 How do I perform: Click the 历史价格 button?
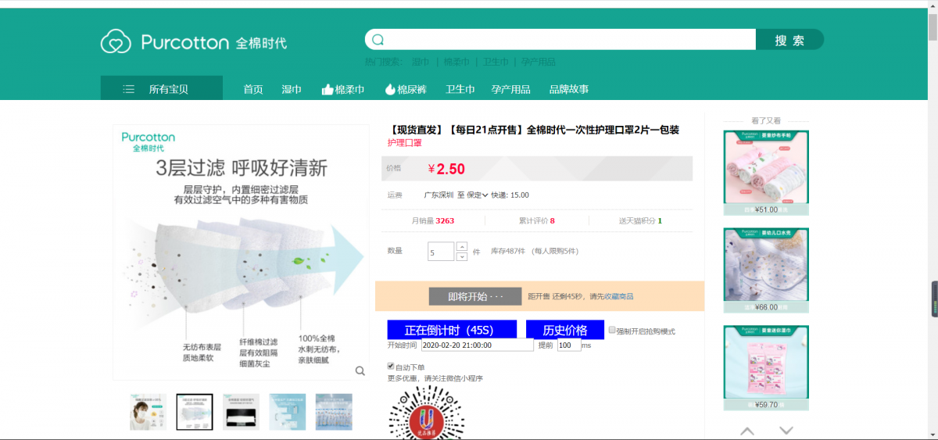[566, 330]
